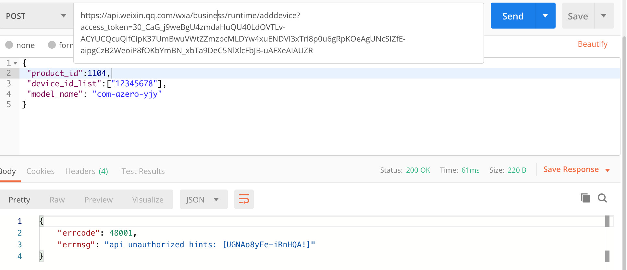The image size is (627, 270).
Task: Click the 220 B response size value
Action: point(517,170)
